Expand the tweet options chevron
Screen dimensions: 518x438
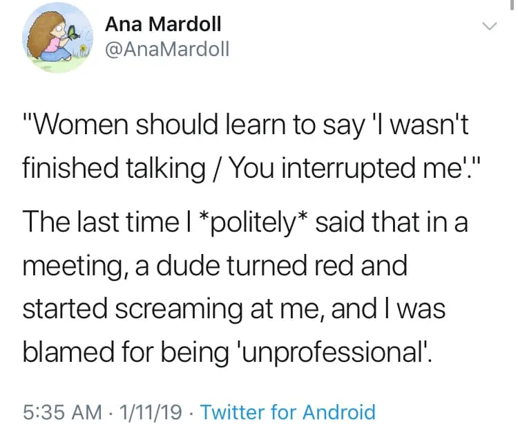coord(489,26)
